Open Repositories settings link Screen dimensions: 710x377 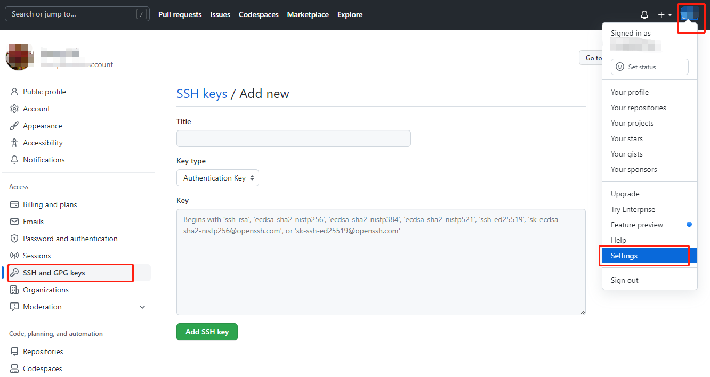pos(43,351)
